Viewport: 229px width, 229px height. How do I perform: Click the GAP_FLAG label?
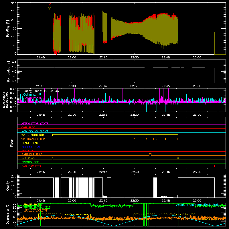click(28, 127)
